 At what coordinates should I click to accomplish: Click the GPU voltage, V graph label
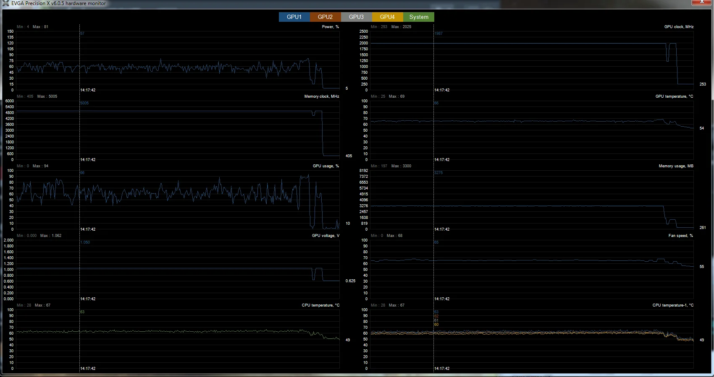coord(325,236)
